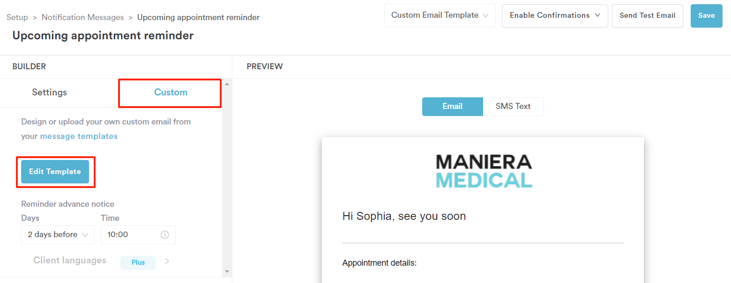Go to Setup breadcrumb
The height and width of the screenshot is (283, 731).
click(x=17, y=17)
